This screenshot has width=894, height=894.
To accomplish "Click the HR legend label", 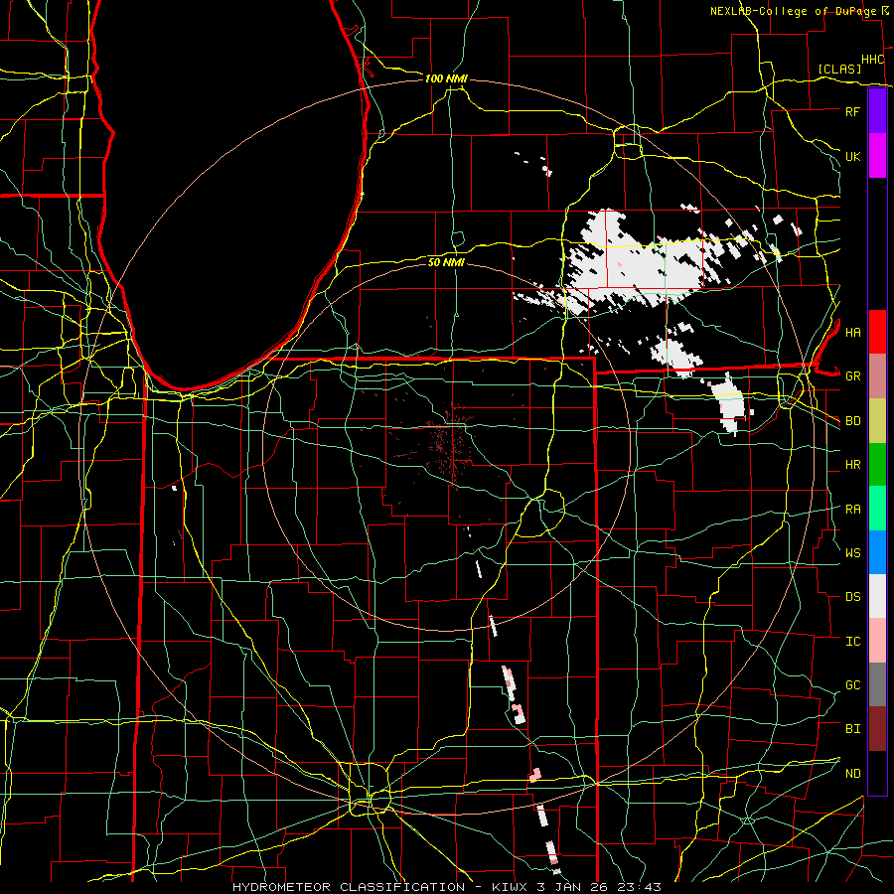I will click(852, 465).
